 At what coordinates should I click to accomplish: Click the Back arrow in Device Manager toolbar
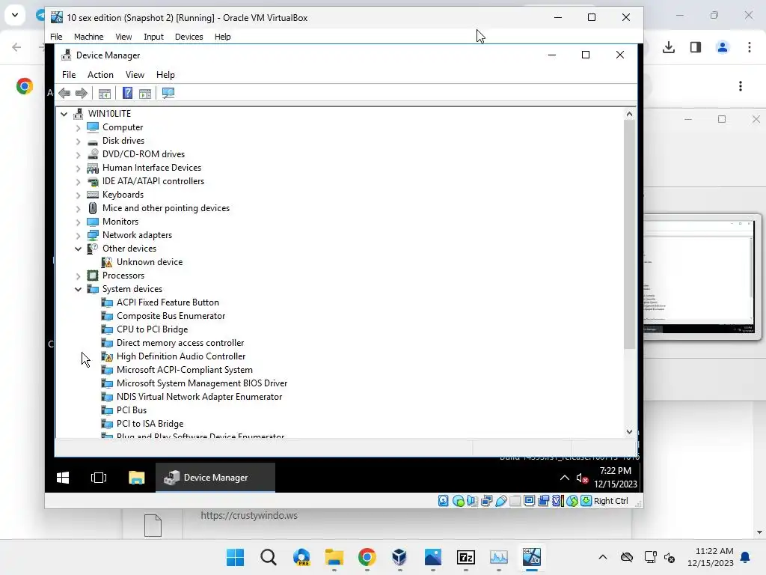[64, 93]
